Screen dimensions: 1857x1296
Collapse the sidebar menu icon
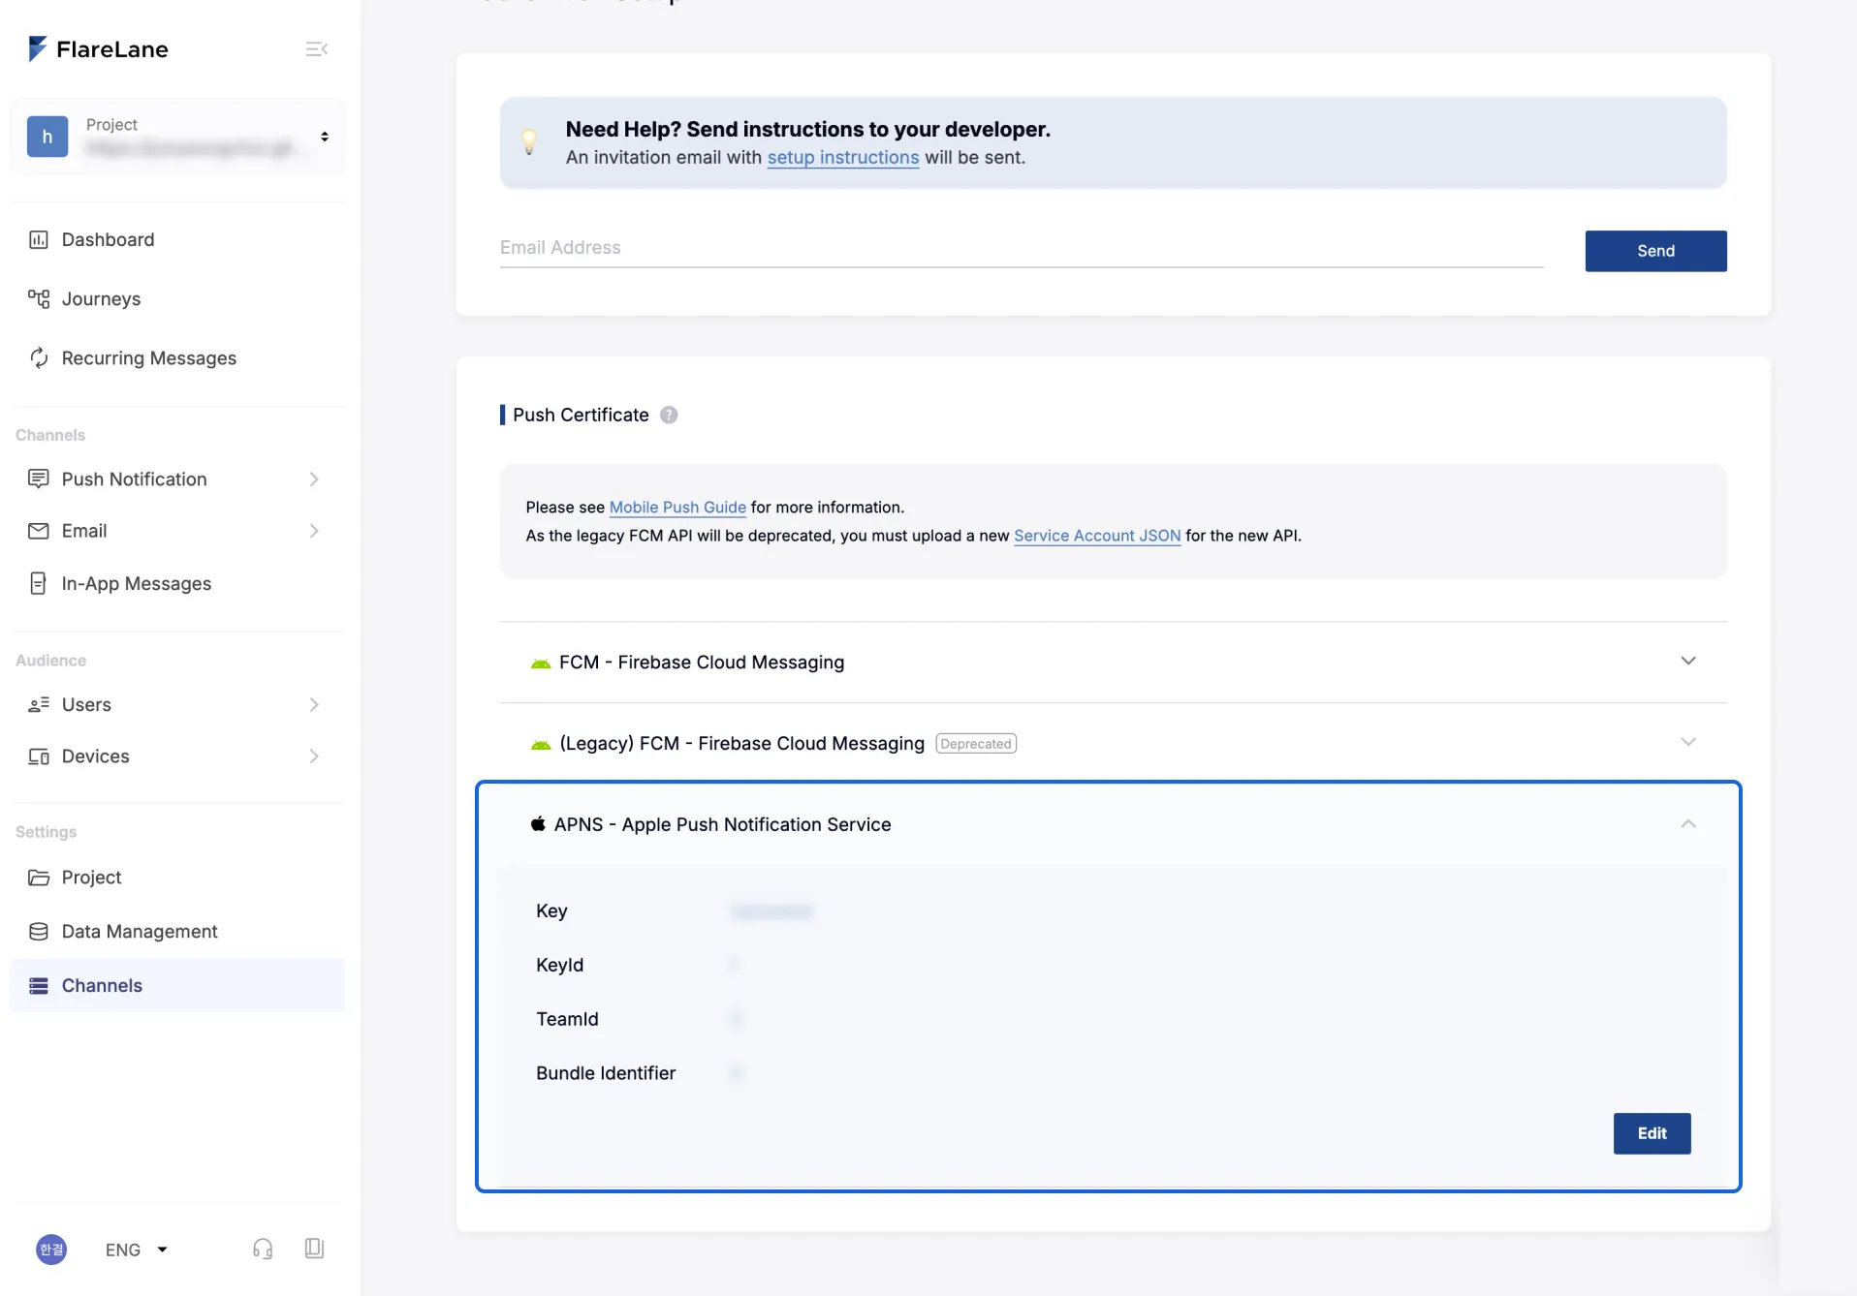(x=317, y=48)
